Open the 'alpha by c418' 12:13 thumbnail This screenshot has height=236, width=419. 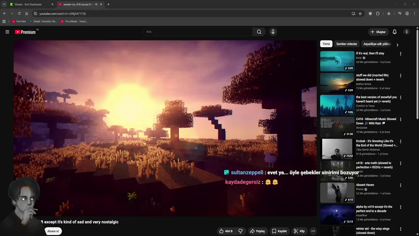(337, 214)
